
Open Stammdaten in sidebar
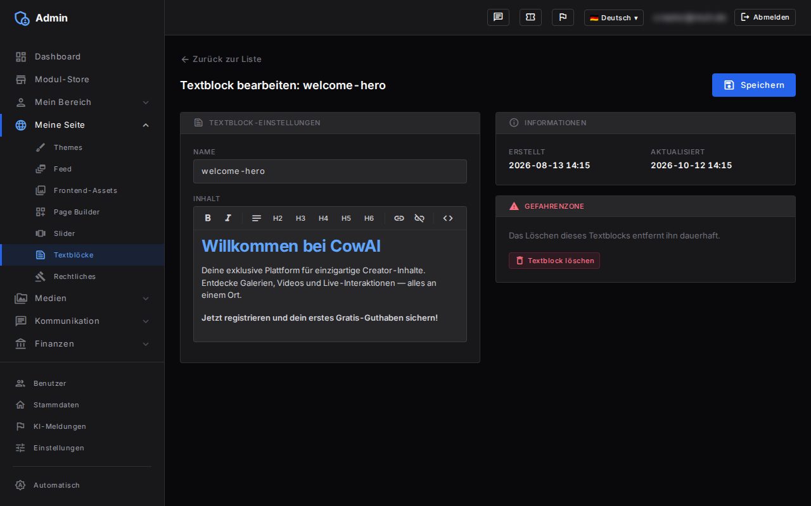click(82, 405)
